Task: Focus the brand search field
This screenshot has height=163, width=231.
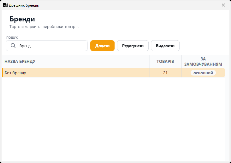Action: [47, 46]
